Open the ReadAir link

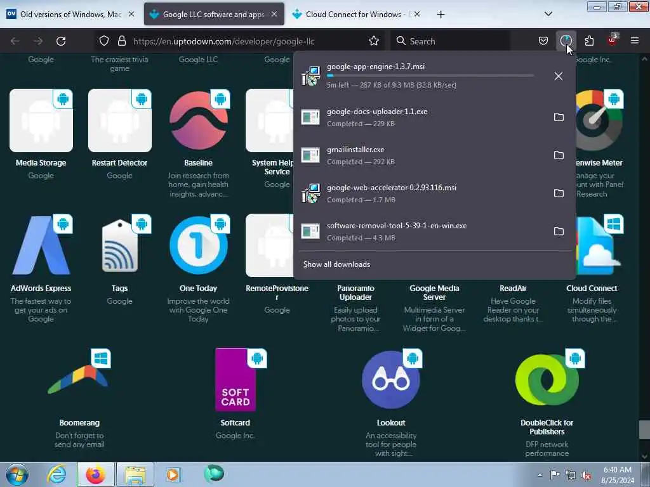click(513, 289)
